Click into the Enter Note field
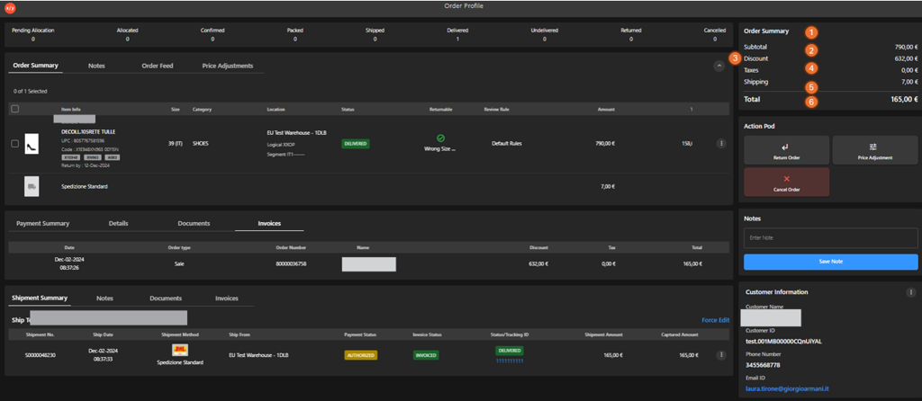The height and width of the screenshot is (401, 922). click(830, 237)
